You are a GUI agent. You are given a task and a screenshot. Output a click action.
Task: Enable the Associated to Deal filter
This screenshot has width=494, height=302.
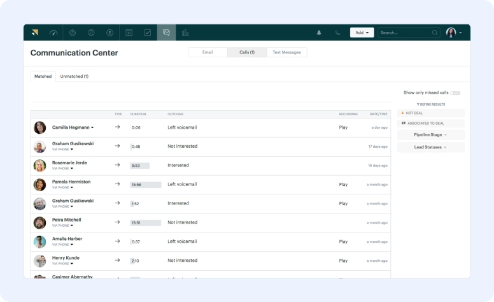click(430, 123)
